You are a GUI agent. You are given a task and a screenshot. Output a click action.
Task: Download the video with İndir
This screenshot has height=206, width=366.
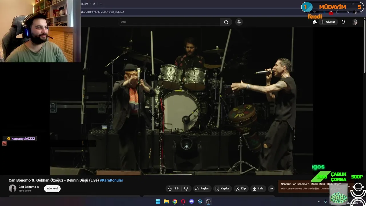[258, 189]
